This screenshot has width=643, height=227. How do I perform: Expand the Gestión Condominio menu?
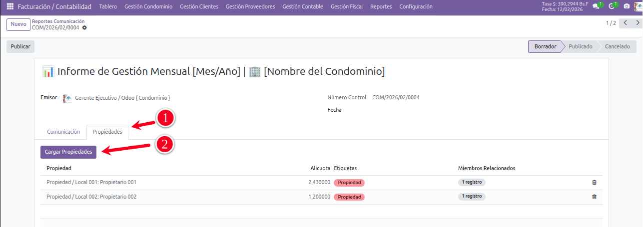pyautogui.click(x=148, y=6)
